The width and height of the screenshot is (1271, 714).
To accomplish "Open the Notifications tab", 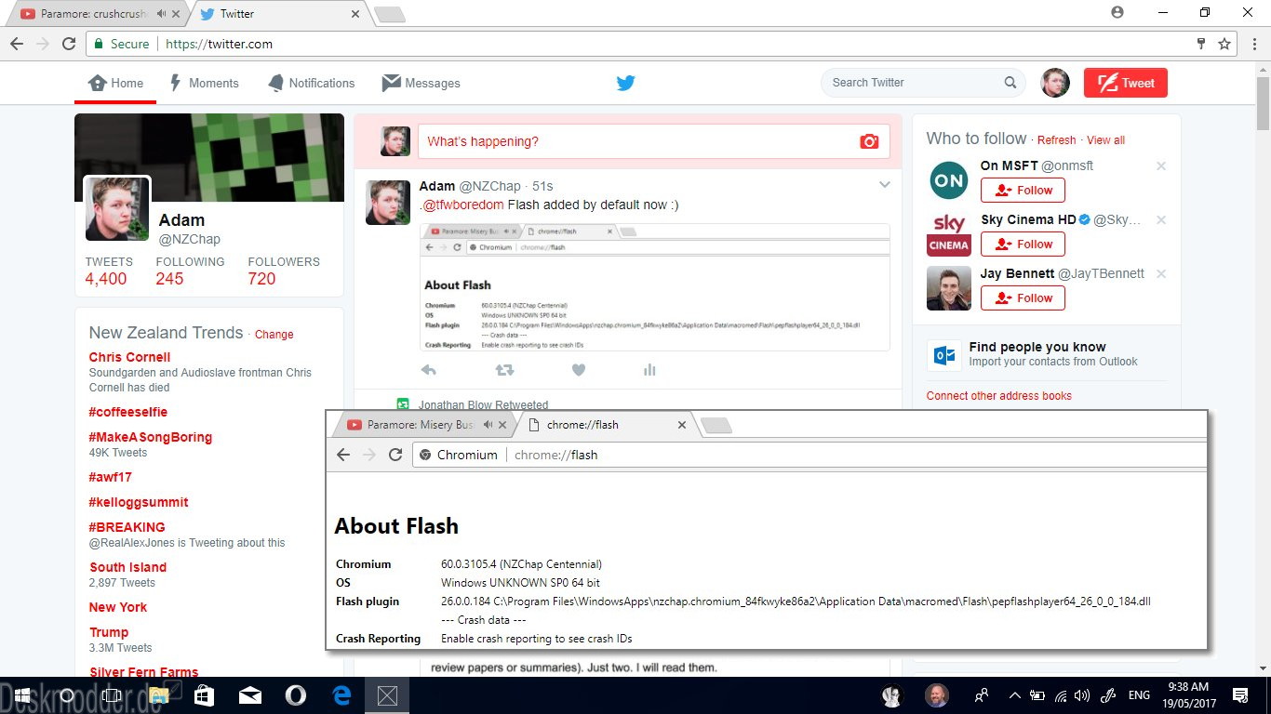I will [x=312, y=83].
